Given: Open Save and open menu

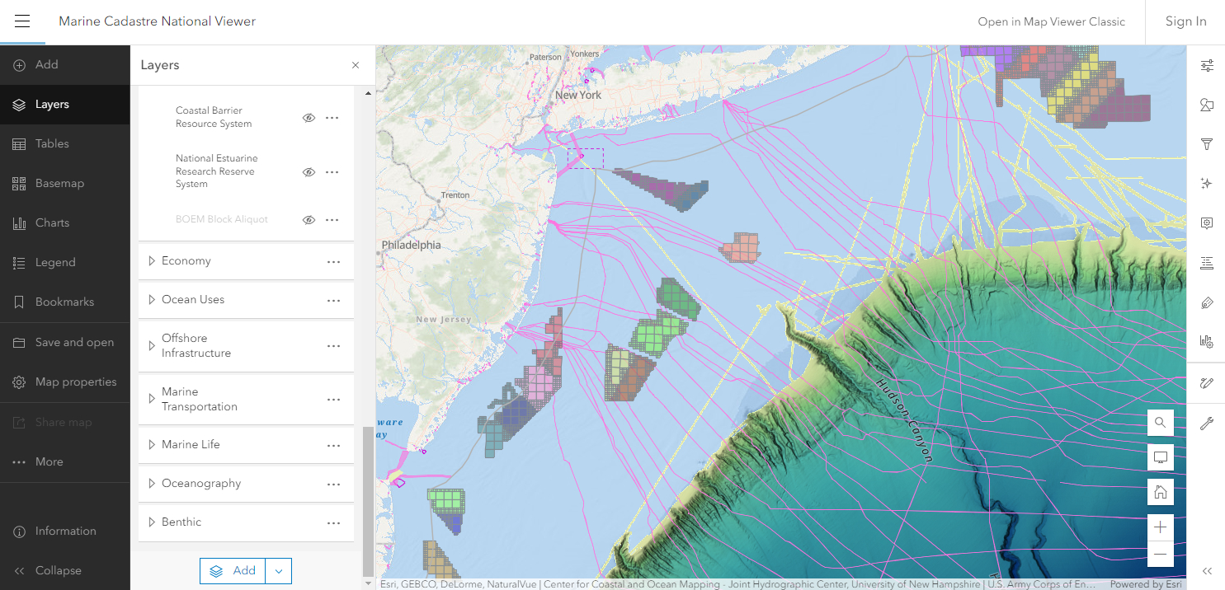Looking at the screenshot, I should 64,343.
